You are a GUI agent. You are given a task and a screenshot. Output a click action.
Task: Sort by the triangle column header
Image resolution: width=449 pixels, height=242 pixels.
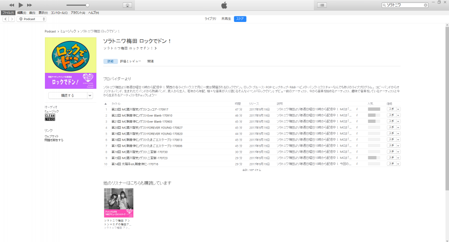coord(106,104)
